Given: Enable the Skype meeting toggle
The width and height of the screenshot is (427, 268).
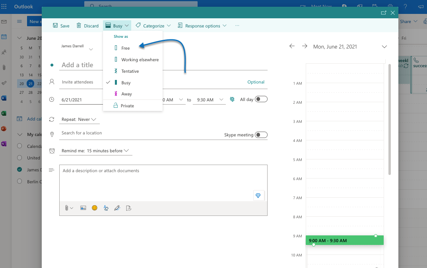Looking at the screenshot, I should (261, 135).
